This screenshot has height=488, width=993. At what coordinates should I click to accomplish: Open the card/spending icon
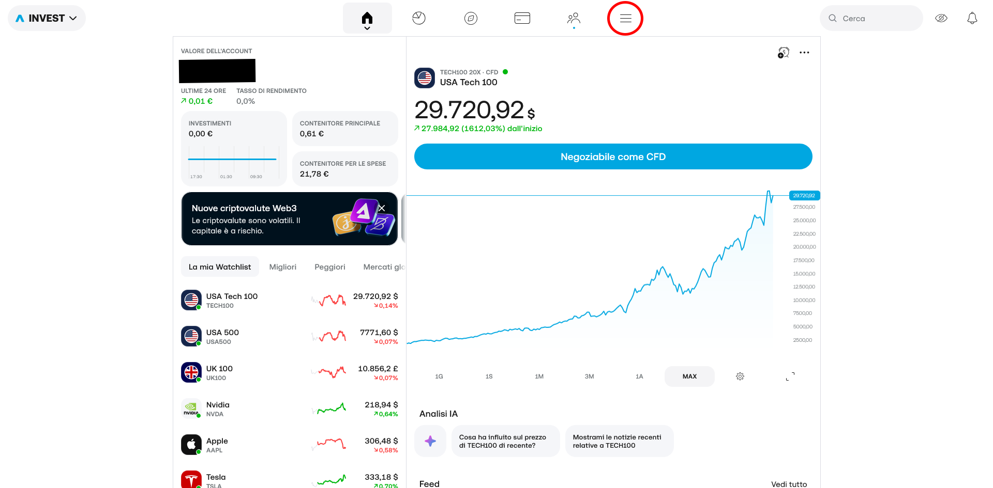click(x=522, y=18)
